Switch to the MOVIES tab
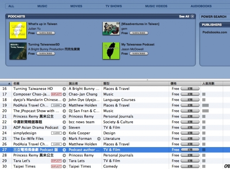Screen dimensions: 230x169 76,6
